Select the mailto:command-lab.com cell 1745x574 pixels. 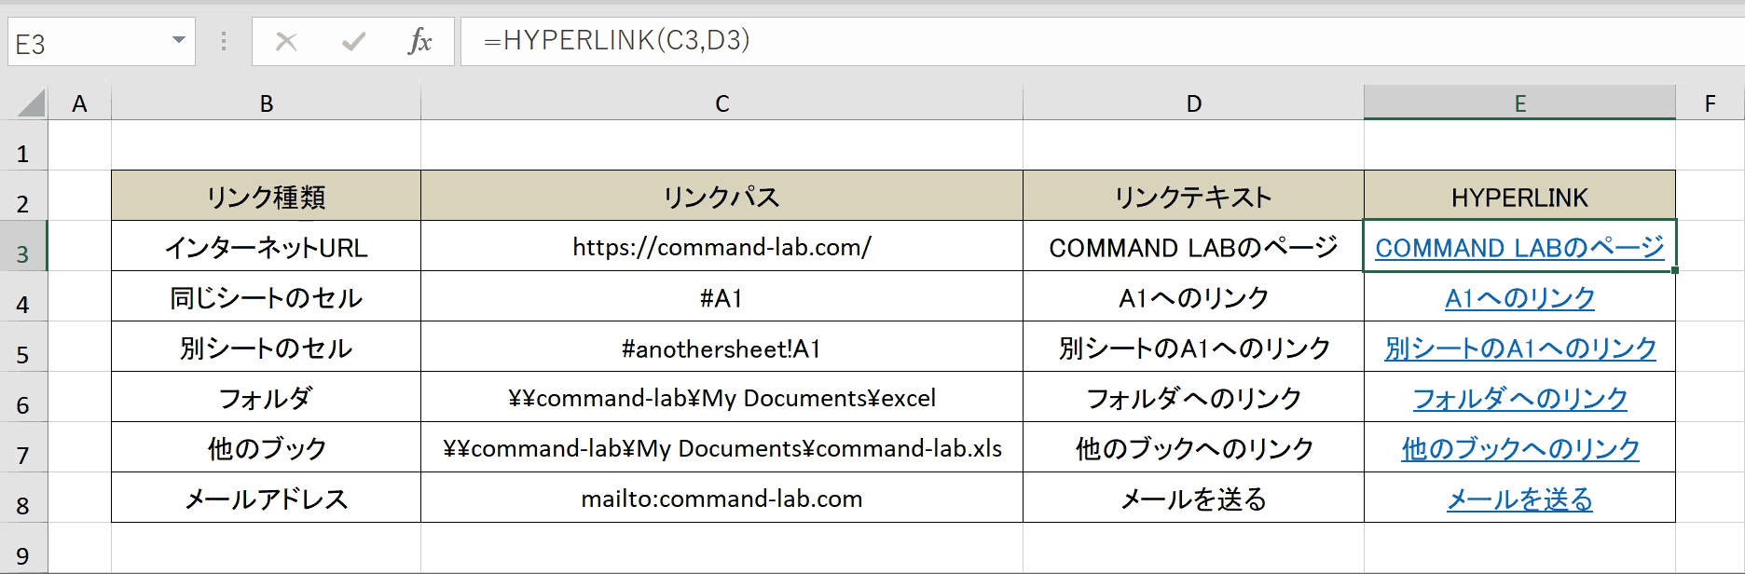click(721, 498)
